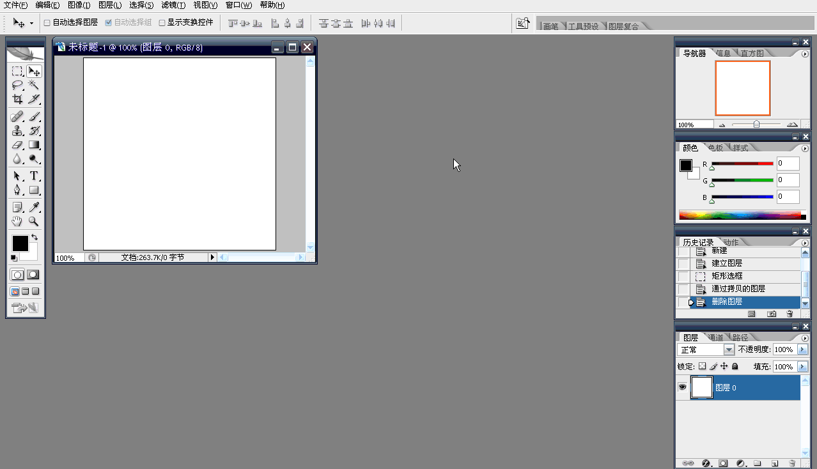Select the Dodge tool
The width and height of the screenshot is (817, 469).
(34, 159)
